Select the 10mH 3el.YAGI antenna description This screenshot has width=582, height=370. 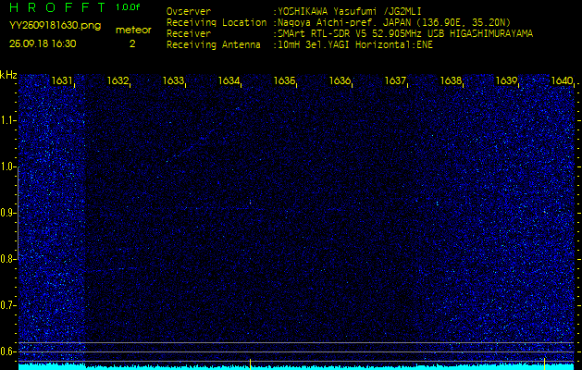[x=355, y=45]
